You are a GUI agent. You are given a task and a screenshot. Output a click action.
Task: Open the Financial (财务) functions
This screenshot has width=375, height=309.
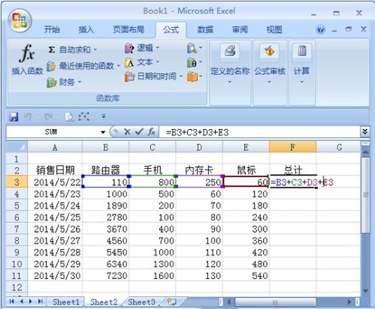click(x=64, y=82)
